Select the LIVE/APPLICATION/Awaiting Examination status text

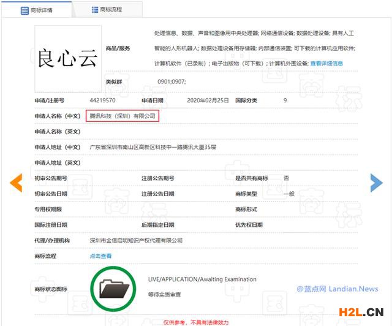click(202, 279)
